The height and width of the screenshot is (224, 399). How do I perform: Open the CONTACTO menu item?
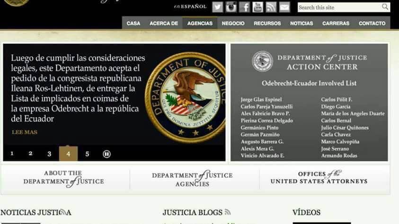point(372,23)
